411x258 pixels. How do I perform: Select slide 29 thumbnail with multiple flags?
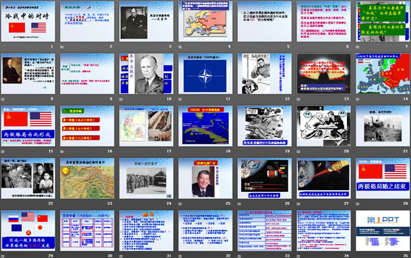[28, 231]
